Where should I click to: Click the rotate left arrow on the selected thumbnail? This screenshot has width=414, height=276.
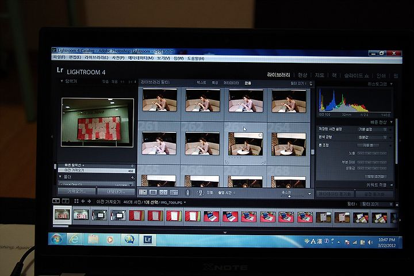tap(227, 163)
